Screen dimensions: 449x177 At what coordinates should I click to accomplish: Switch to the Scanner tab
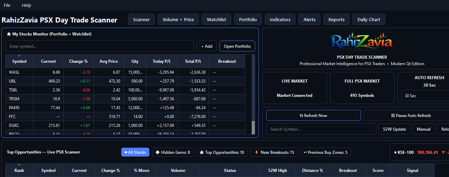tap(141, 19)
